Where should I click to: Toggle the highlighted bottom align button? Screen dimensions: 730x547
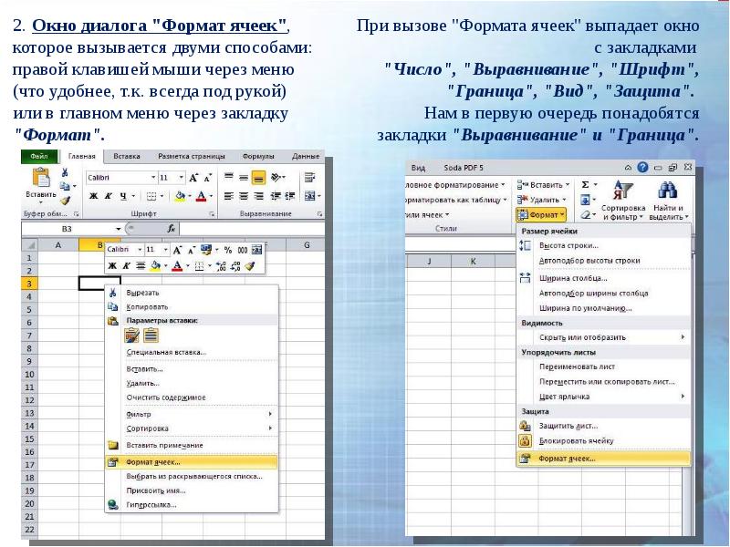tap(258, 177)
